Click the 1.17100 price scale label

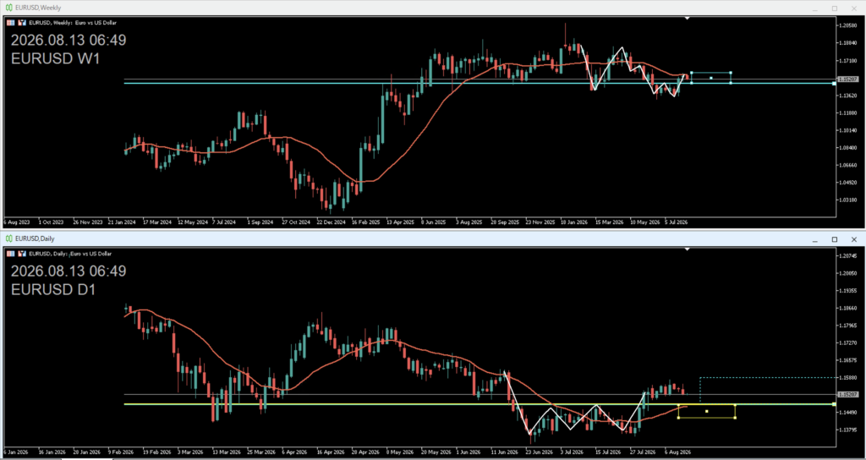(847, 61)
